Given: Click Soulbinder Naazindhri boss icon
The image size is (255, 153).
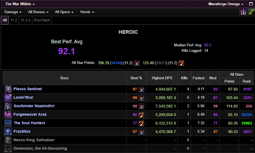Looking at the screenshot, I should pyautogui.click(x=8, y=106).
